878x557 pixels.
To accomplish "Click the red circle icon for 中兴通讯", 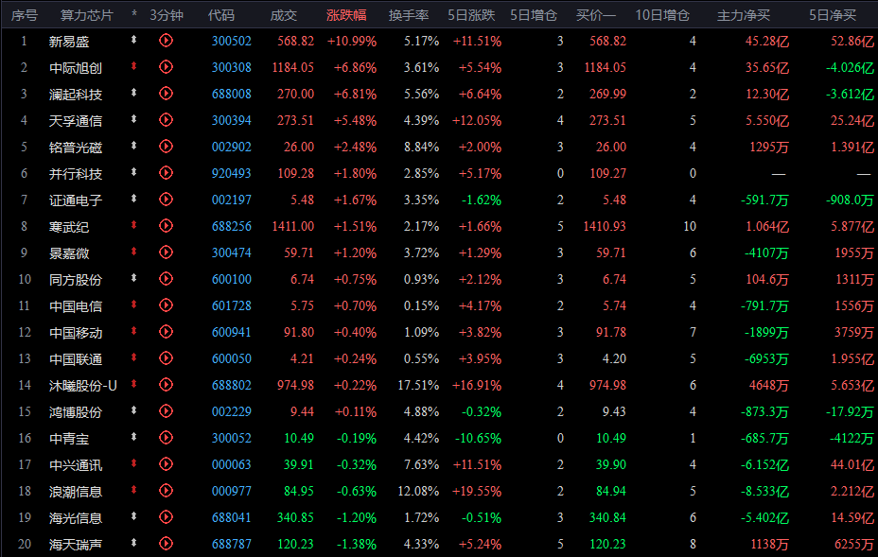I will click(166, 464).
